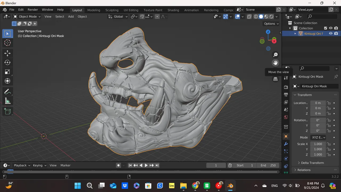Open the Transform Orientation dropdown labeled Global
Viewport: 341px width, 192px height.
(118, 17)
